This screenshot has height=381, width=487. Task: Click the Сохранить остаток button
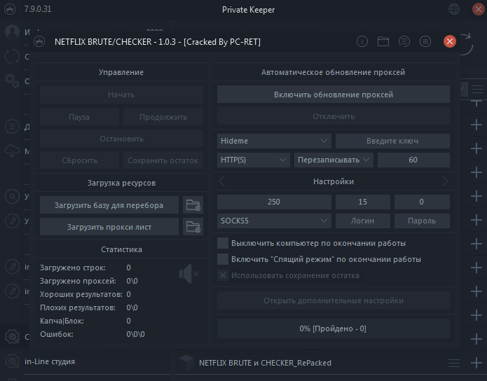163,160
